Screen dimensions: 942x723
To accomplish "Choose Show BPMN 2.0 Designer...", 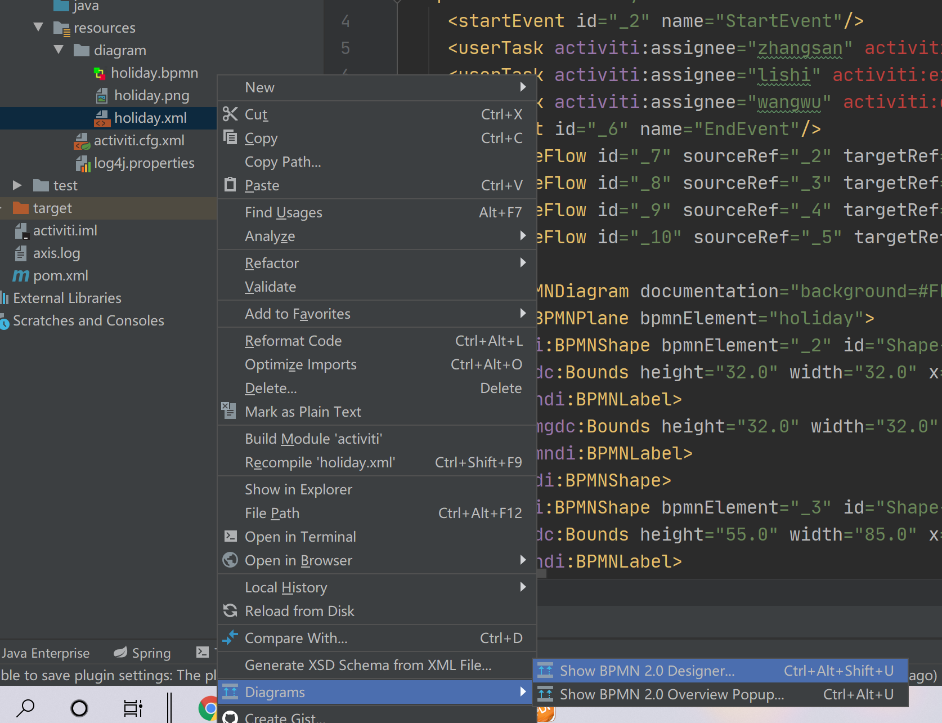I will coord(720,671).
